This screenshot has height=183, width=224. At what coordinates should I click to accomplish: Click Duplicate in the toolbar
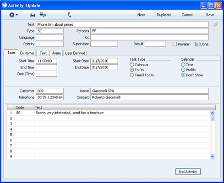tap(164, 15)
